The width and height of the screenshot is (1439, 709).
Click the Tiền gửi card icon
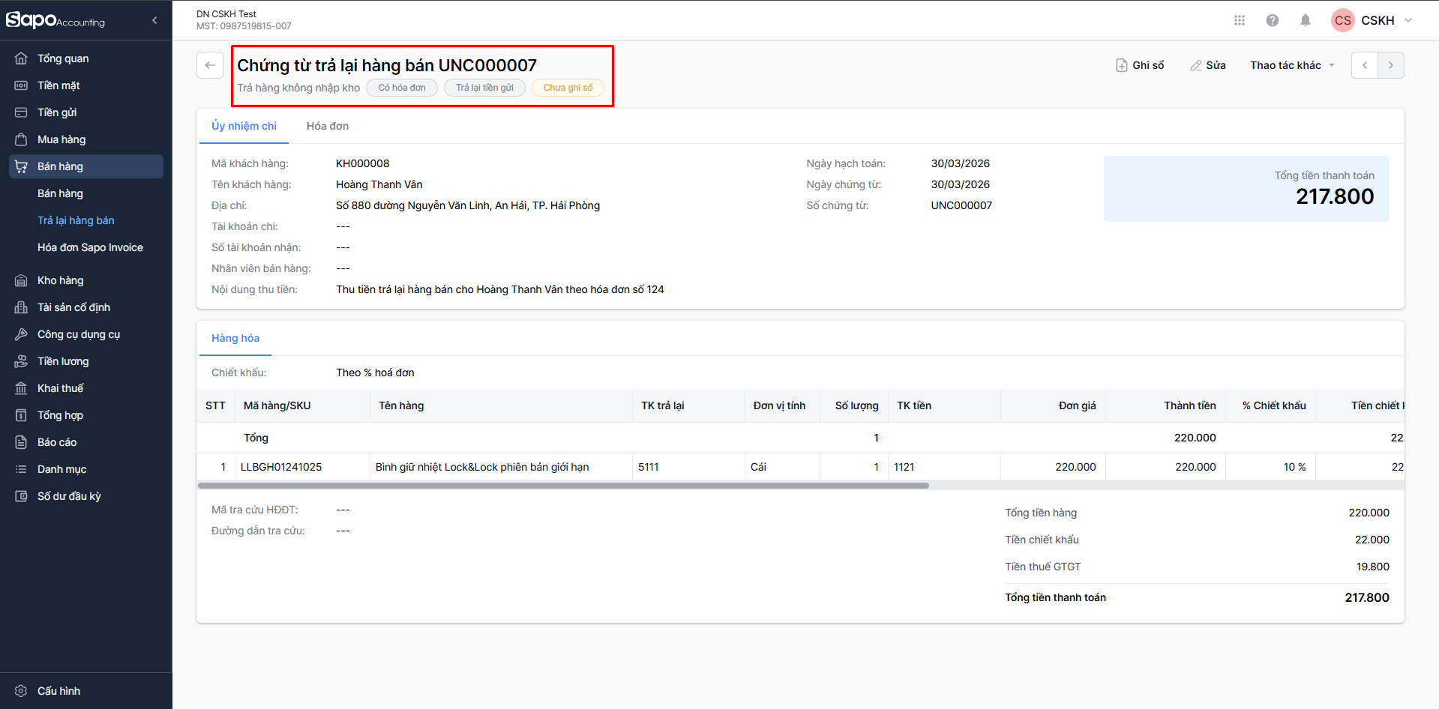pos(21,112)
